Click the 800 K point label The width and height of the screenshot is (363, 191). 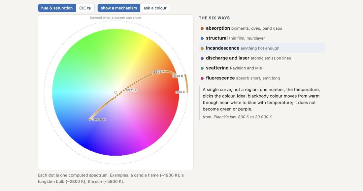coord(180,92)
